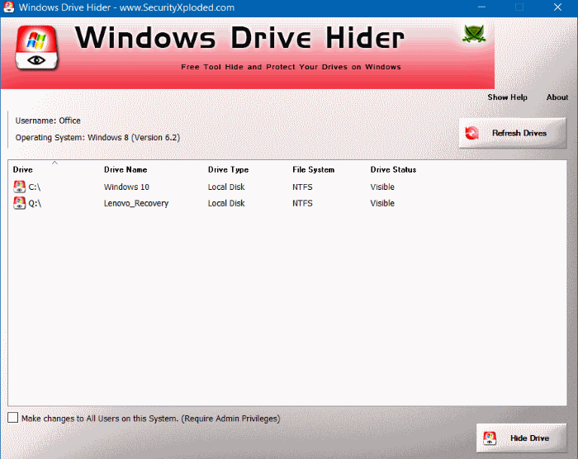Enable Make changes to All Users checkbox

[x=12, y=419]
